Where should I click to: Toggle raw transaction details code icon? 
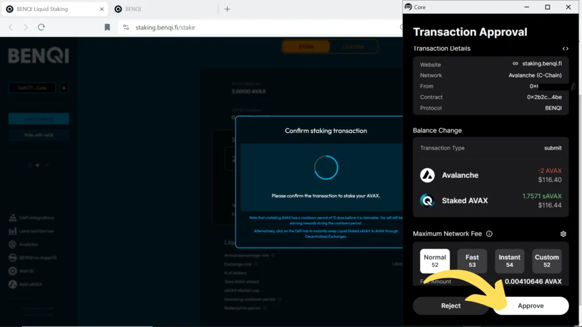565,49
